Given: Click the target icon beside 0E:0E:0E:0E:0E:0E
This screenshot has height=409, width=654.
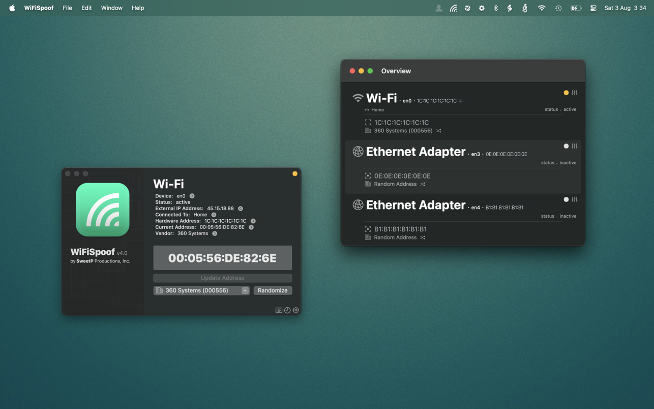Looking at the screenshot, I should 368,176.
